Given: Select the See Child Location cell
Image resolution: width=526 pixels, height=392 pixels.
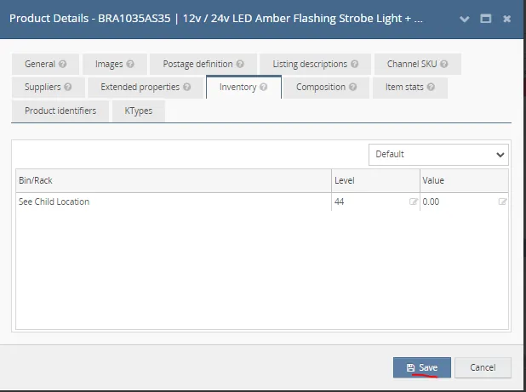Looking at the screenshot, I should point(174,202).
